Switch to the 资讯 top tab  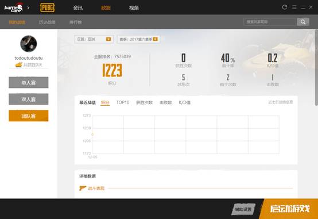(78, 7)
